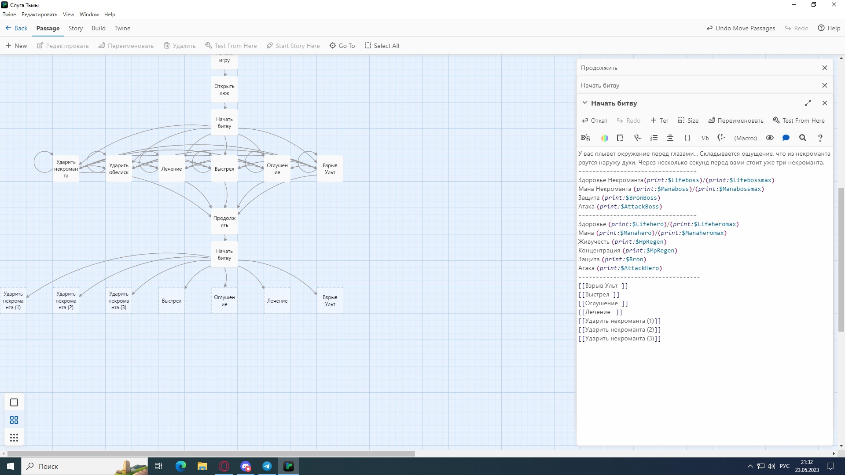845x475 pixels.
Task: Click the Undo Move Passages button
Action: [x=741, y=28]
